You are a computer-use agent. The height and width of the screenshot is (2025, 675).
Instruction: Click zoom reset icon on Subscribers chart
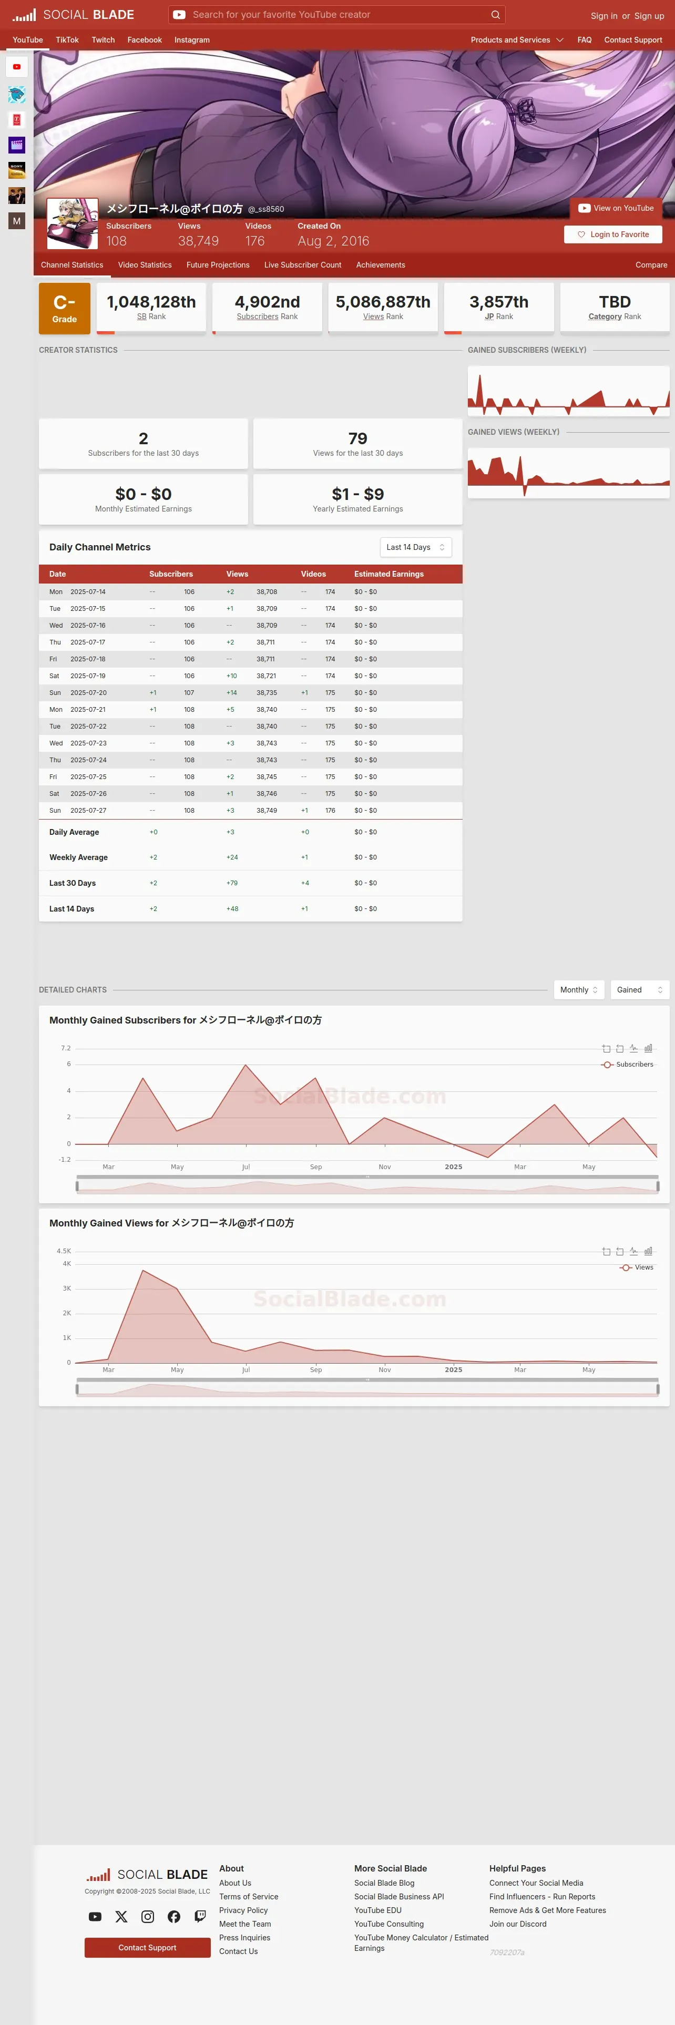pos(620,1049)
